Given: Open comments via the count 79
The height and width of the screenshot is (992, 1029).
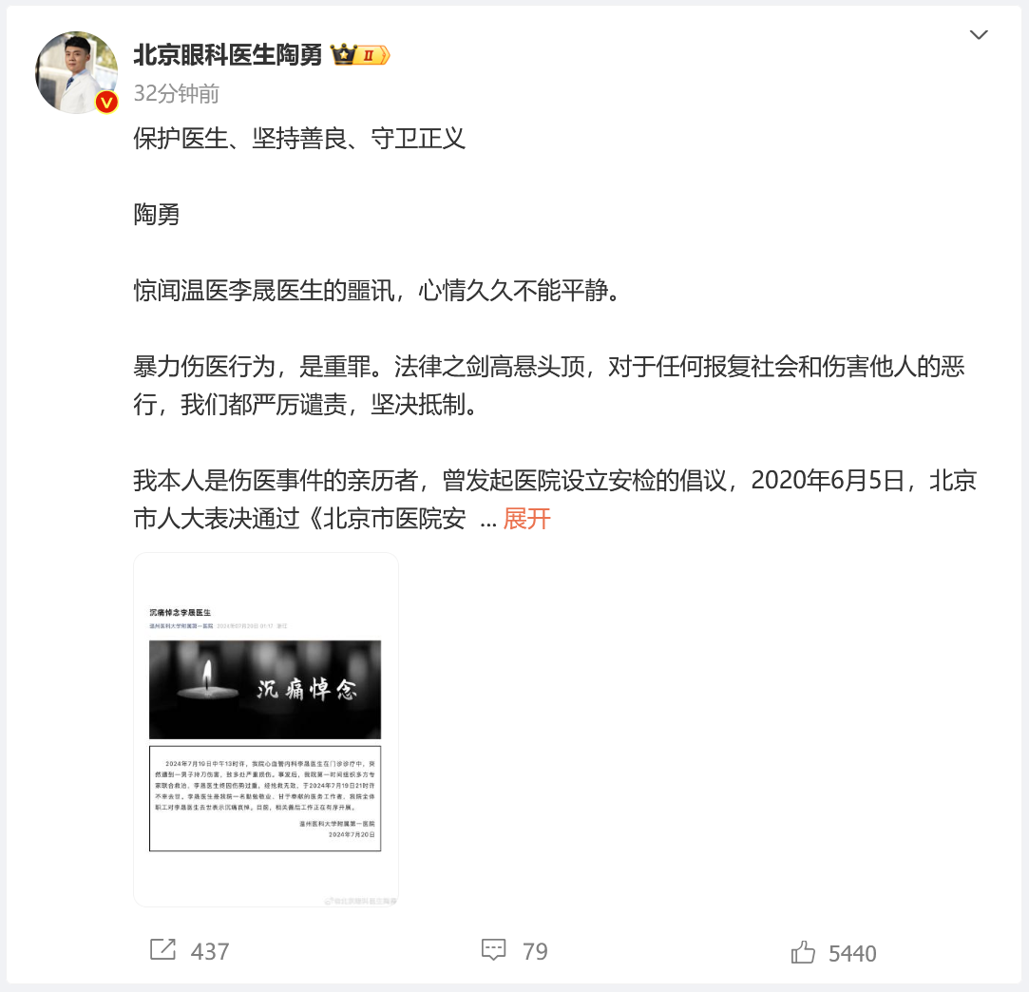Looking at the screenshot, I should pos(535,951).
